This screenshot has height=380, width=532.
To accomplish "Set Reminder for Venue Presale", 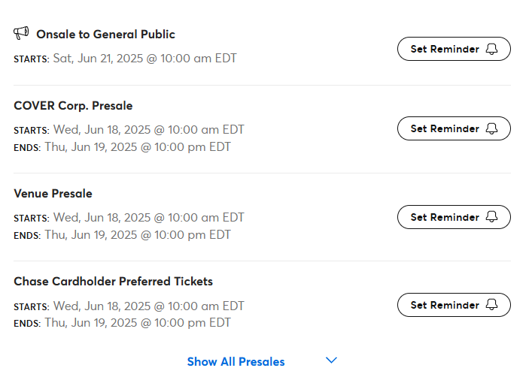I will (454, 217).
